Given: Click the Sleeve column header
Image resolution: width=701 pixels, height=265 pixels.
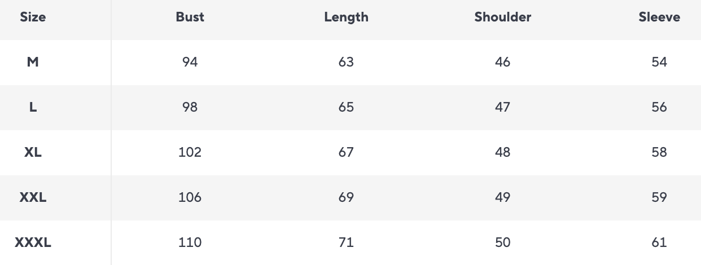Looking at the screenshot, I should pyautogui.click(x=659, y=17).
